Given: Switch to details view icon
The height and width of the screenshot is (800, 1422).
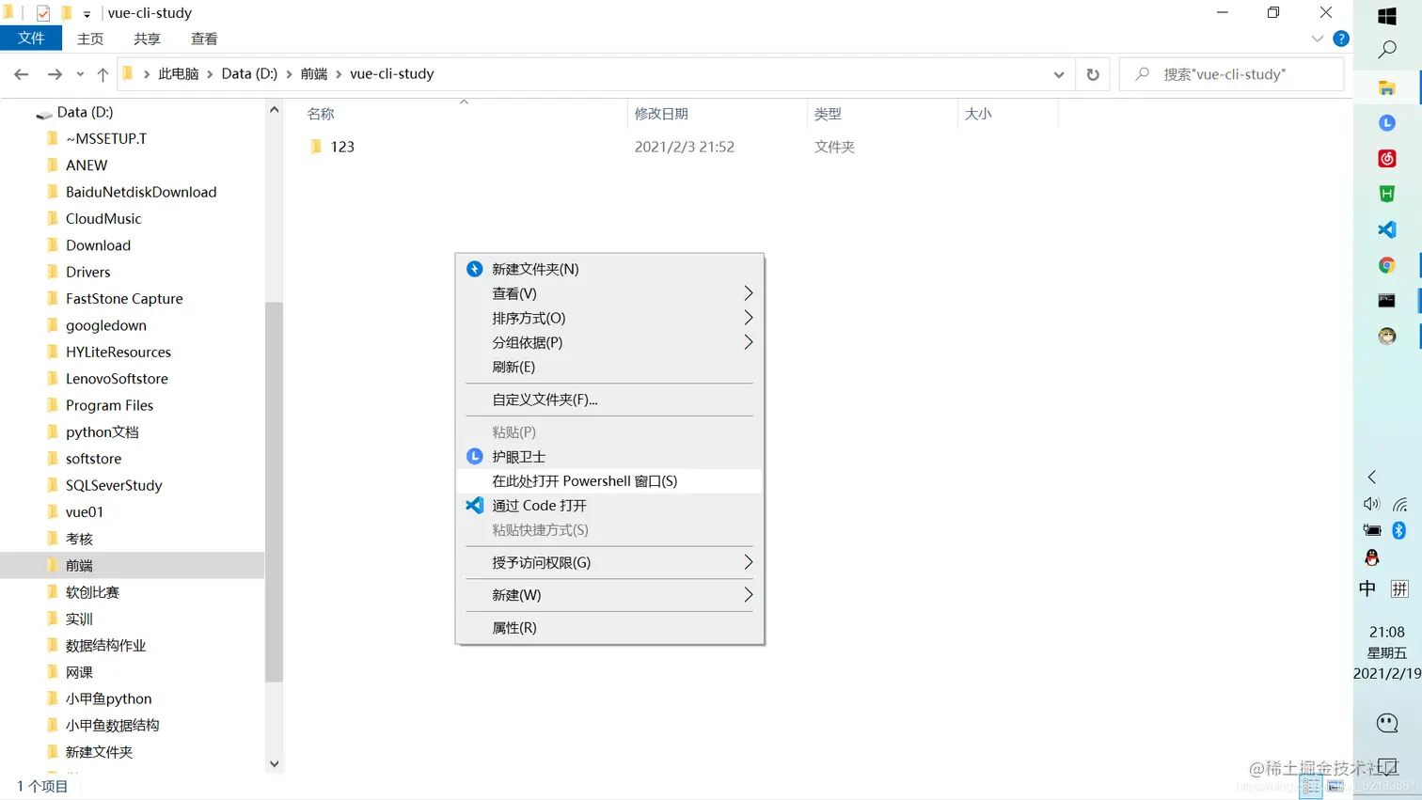Looking at the screenshot, I should click(1311, 787).
